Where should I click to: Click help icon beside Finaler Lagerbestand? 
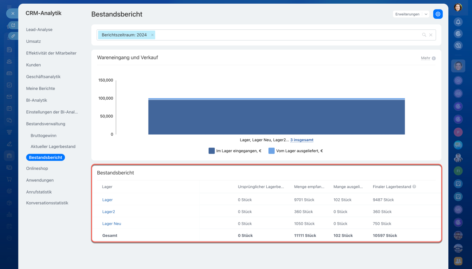tap(414, 187)
